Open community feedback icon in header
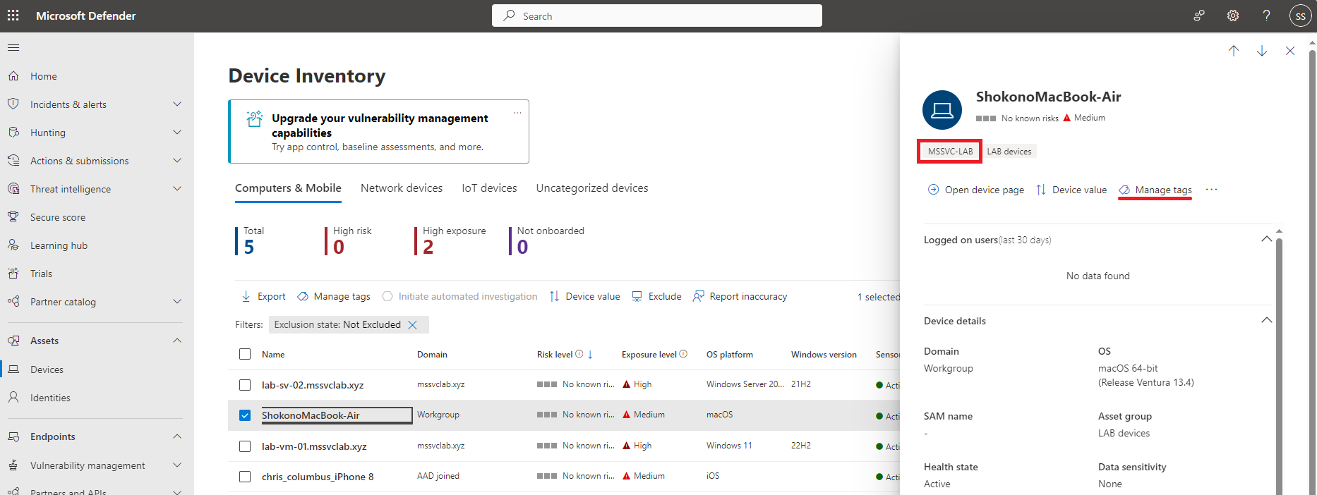This screenshot has height=495, width=1317. [x=1198, y=16]
